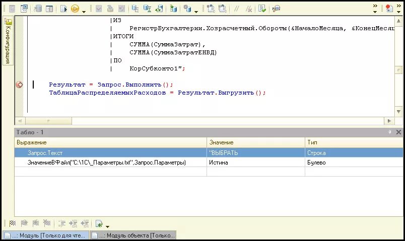
Task: Click the СУММА(СуммаЗатратЕНВД) line in the query
Action: coord(173,53)
